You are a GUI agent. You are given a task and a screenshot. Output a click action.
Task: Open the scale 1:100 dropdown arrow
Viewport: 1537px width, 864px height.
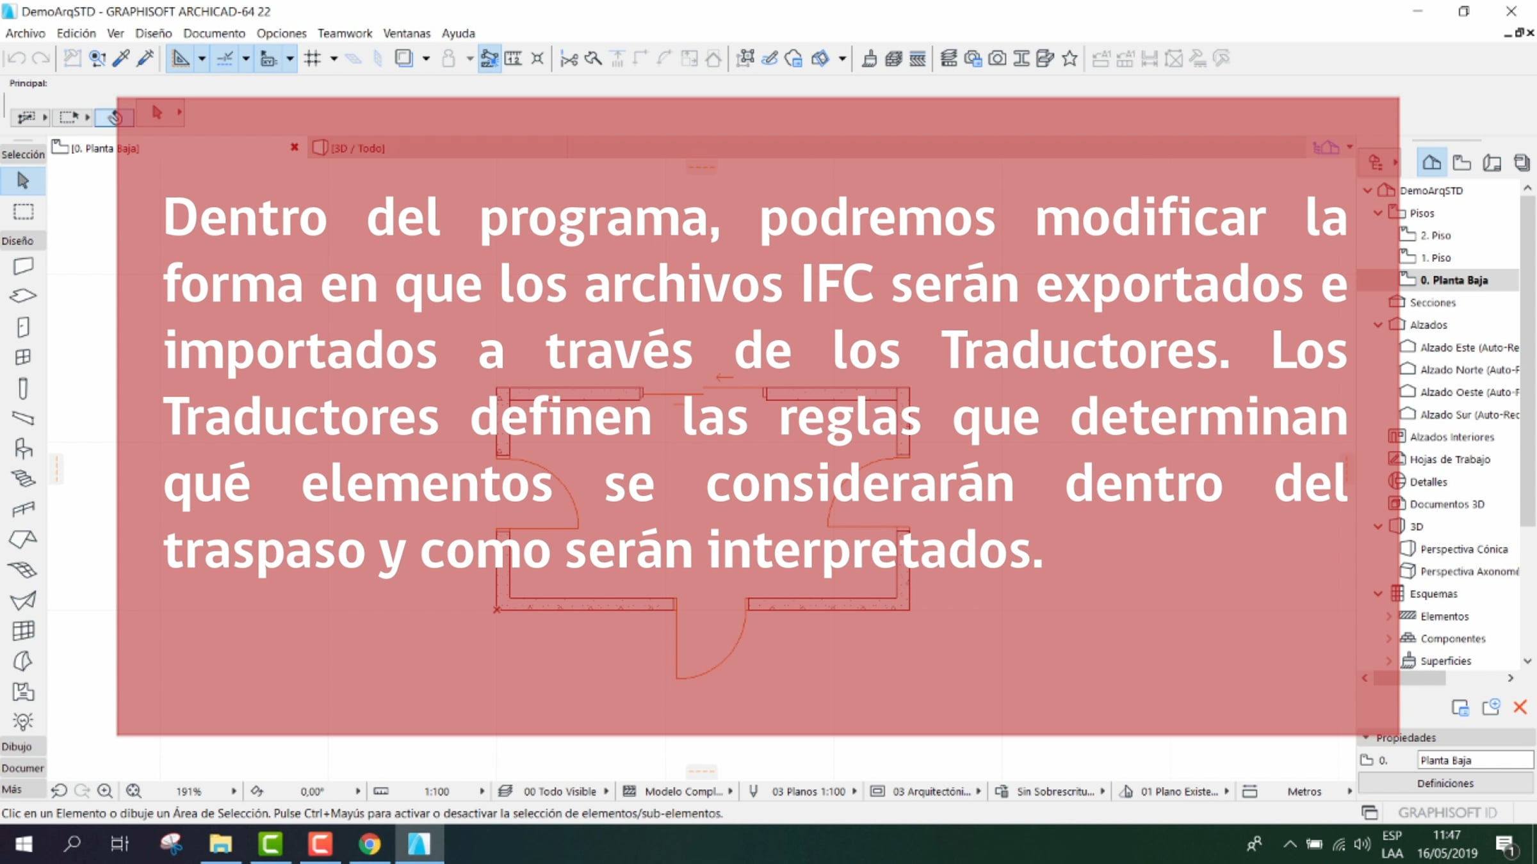pyautogui.click(x=482, y=792)
